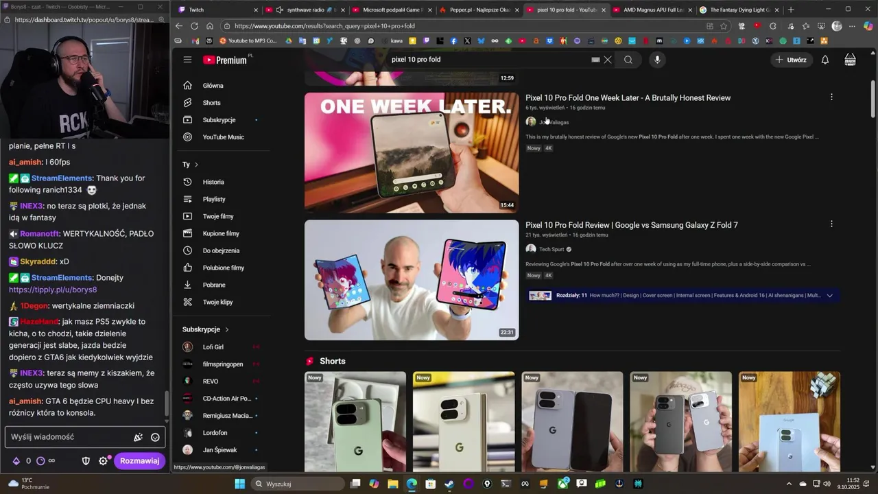
Task: Open Copilot from the taskbar
Action: click(x=374, y=484)
